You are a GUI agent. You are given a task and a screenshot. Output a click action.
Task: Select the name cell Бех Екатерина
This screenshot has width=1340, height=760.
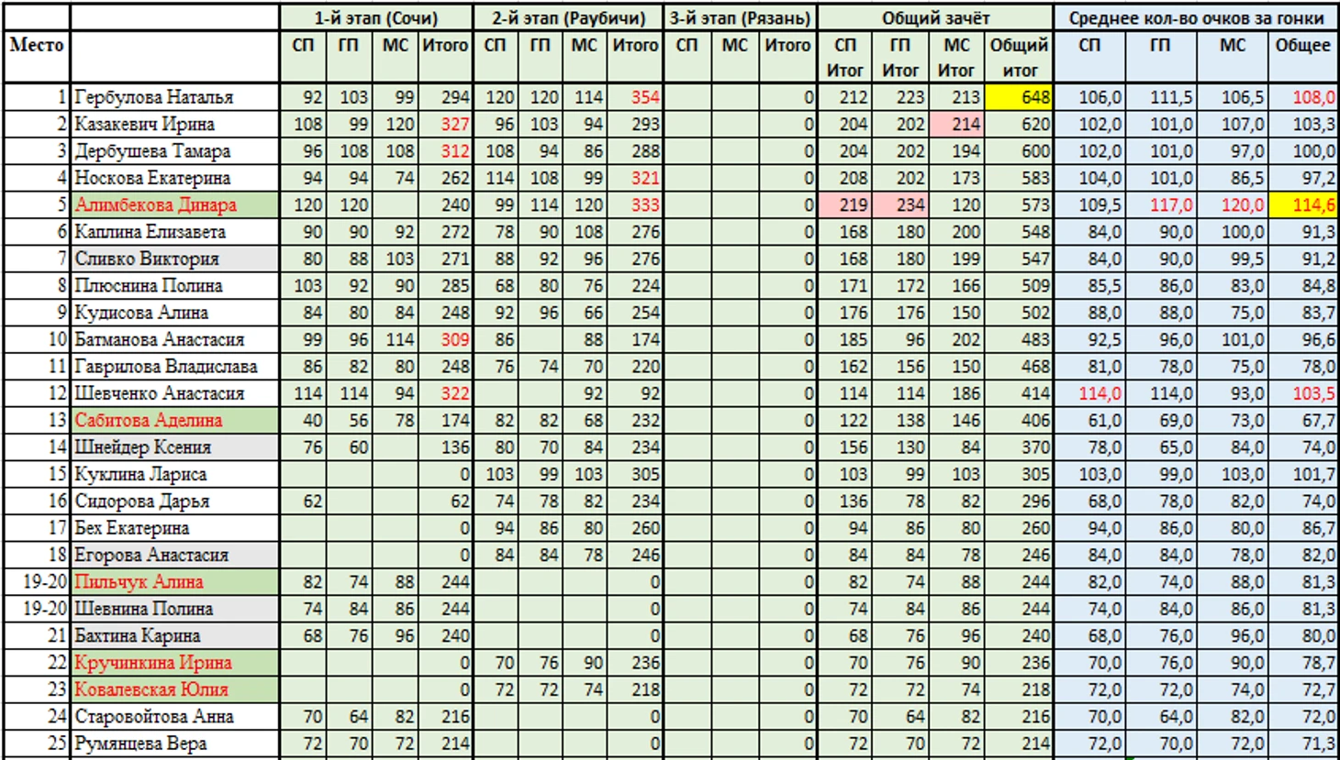click(x=174, y=528)
